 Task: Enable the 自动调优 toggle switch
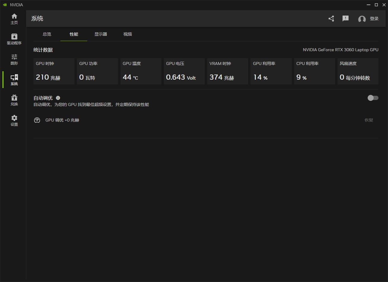click(373, 98)
